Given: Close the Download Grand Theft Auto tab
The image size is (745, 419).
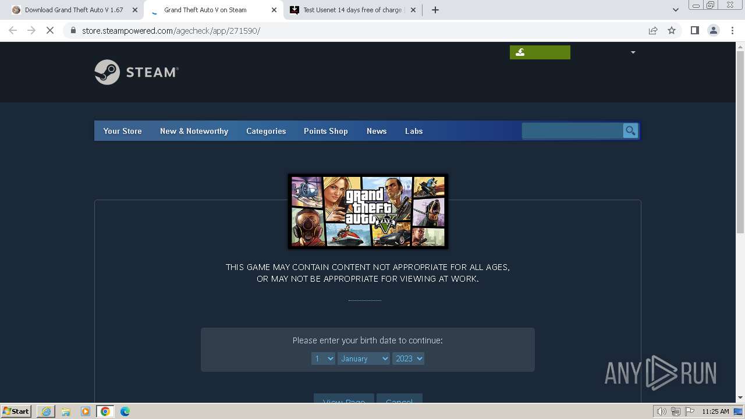Looking at the screenshot, I should [x=134, y=10].
